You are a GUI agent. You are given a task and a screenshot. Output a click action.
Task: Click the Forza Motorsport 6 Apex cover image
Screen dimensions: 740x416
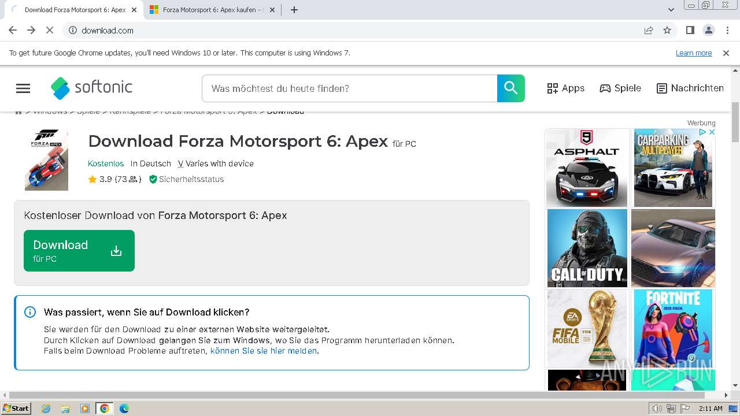[46, 160]
